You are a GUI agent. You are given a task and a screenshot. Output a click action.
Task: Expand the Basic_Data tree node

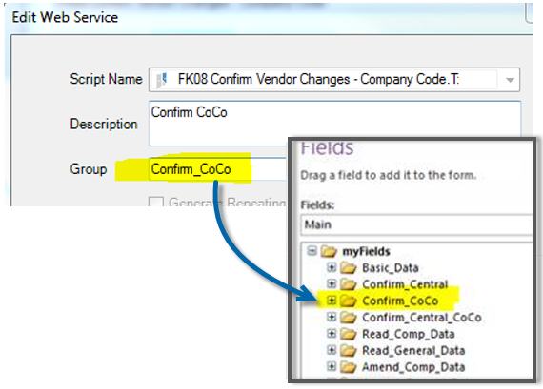pyautogui.click(x=332, y=267)
